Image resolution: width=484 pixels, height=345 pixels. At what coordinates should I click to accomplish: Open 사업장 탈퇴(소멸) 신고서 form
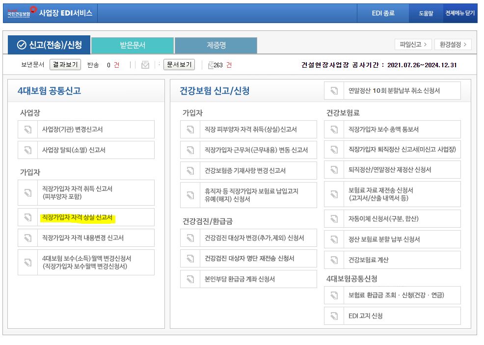pyautogui.click(x=86, y=150)
